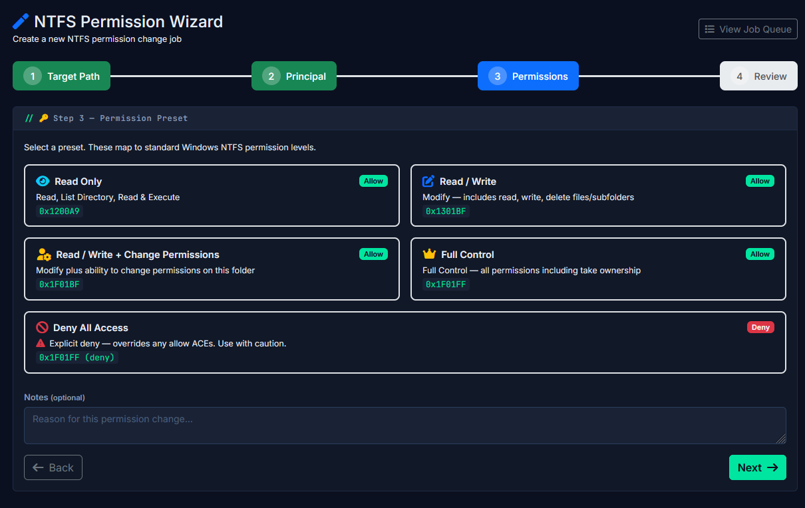Open the View Job Queue

pos(748,29)
